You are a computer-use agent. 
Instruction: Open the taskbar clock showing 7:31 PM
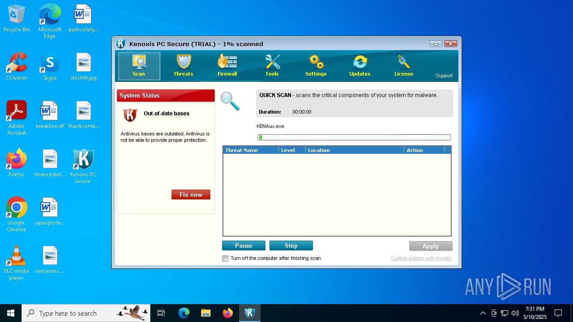[535, 313]
